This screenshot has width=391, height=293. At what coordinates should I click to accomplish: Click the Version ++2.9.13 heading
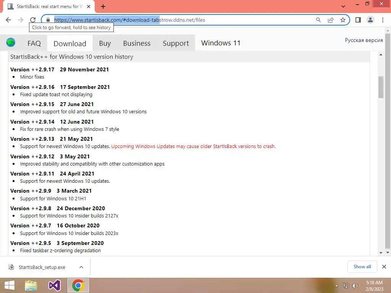pos(52,139)
